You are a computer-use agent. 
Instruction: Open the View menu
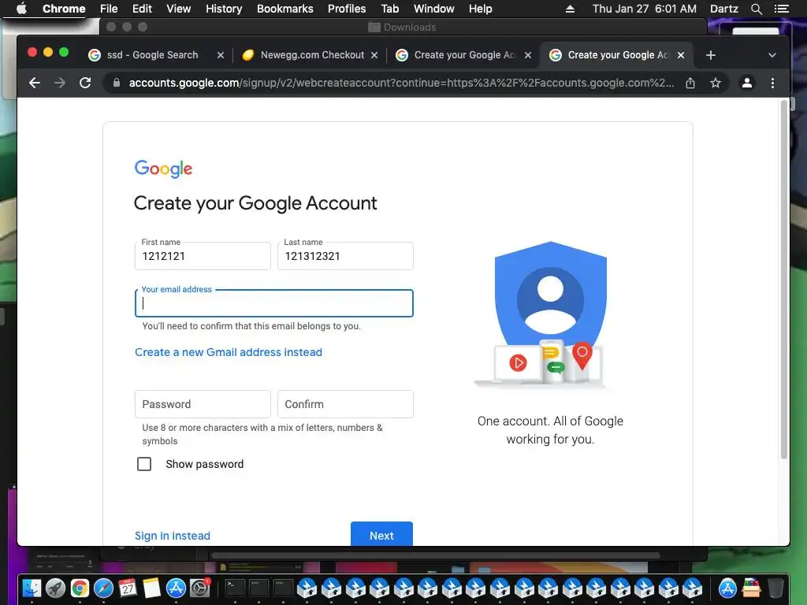179,9
